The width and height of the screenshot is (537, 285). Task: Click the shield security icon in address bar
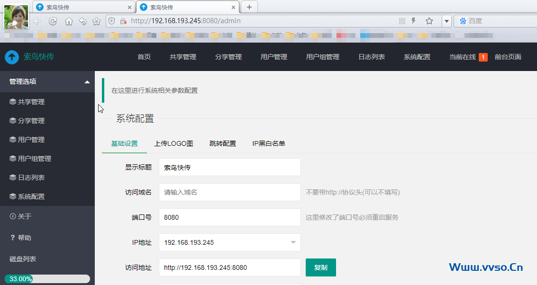tap(112, 21)
